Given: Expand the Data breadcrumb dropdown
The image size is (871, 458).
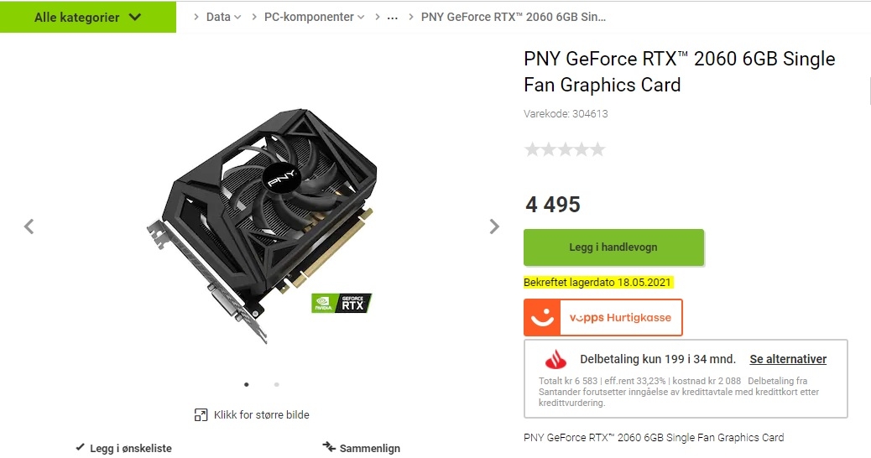Looking at the screenshot, I should 223,18.
